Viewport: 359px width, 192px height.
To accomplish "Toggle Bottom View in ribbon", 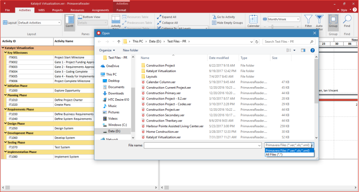I will coord(89,17).
